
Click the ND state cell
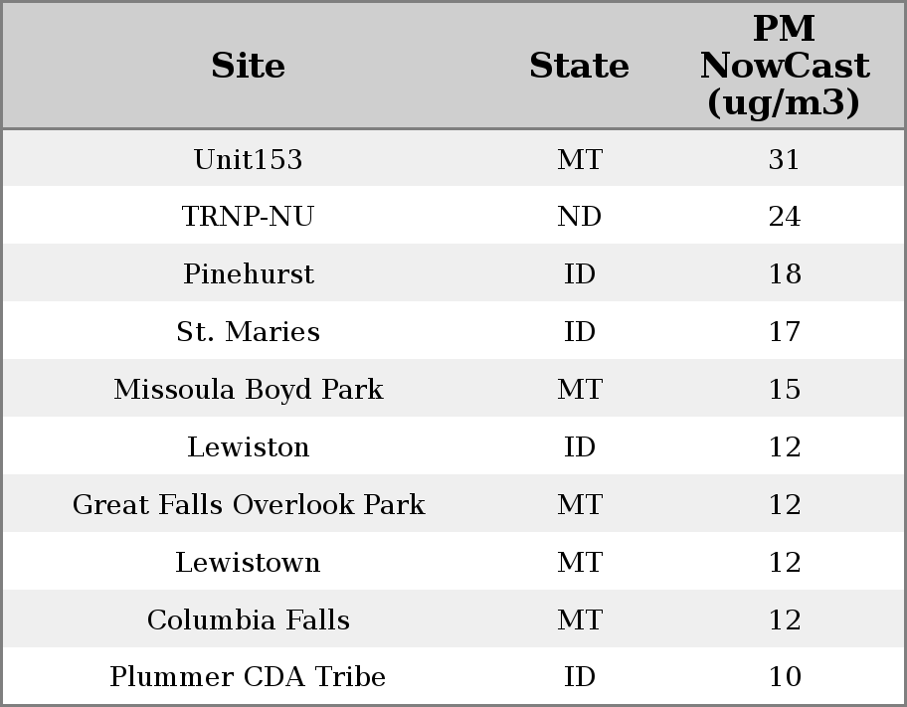point(579,217)
